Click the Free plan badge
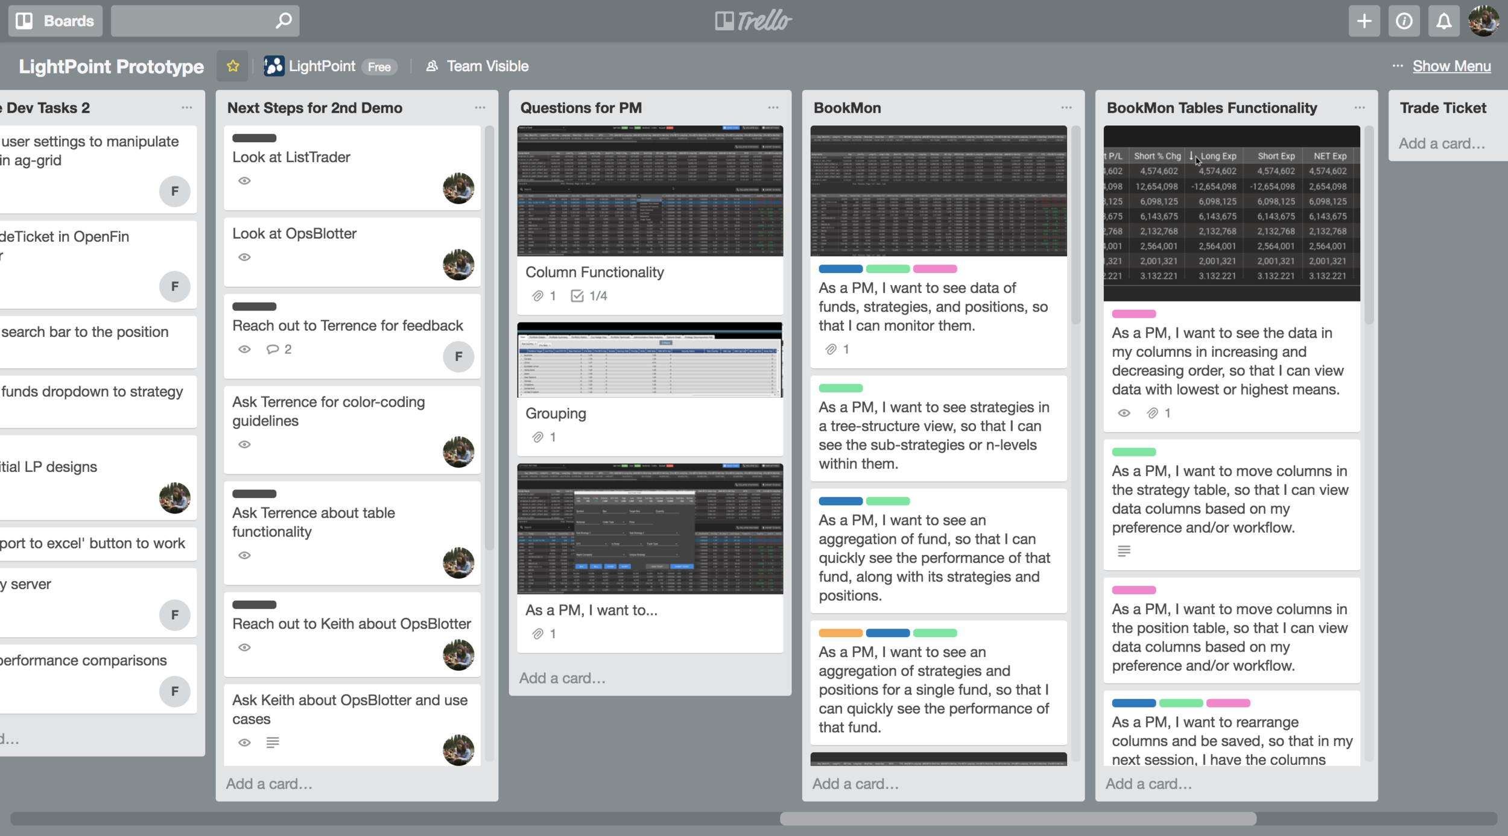Image resolution: width=1508 pixels, height=836 pixels. (x=379, y=67)
